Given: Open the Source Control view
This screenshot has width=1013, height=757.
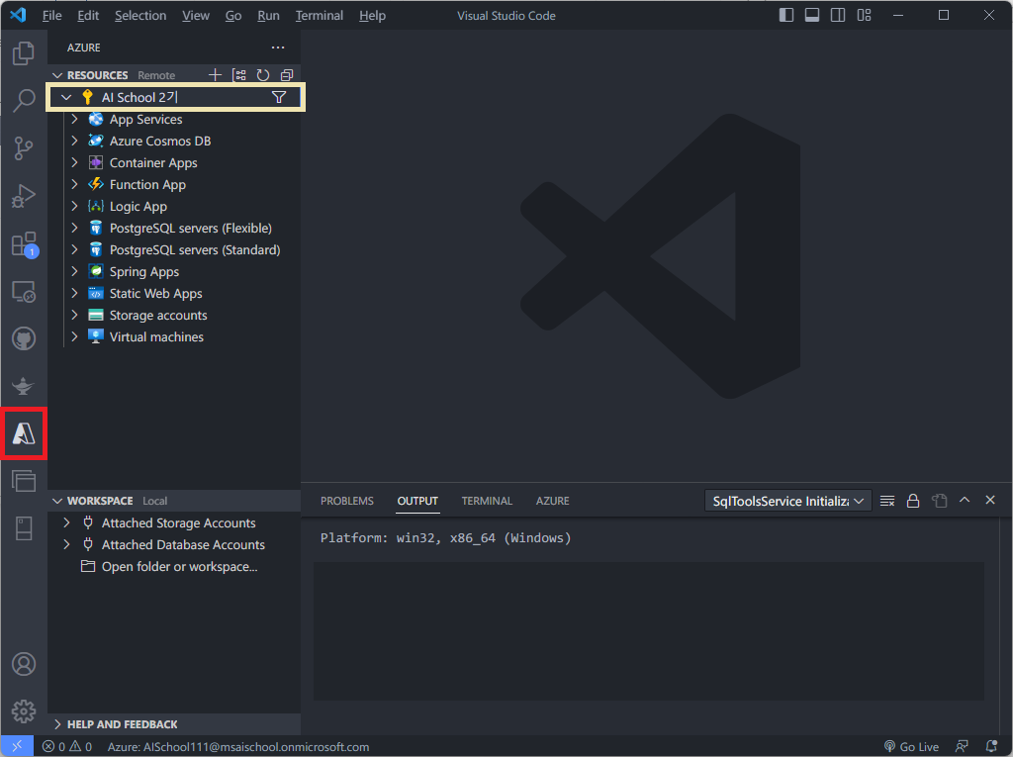Looking at the screenshot, I should tap(24, 148).
